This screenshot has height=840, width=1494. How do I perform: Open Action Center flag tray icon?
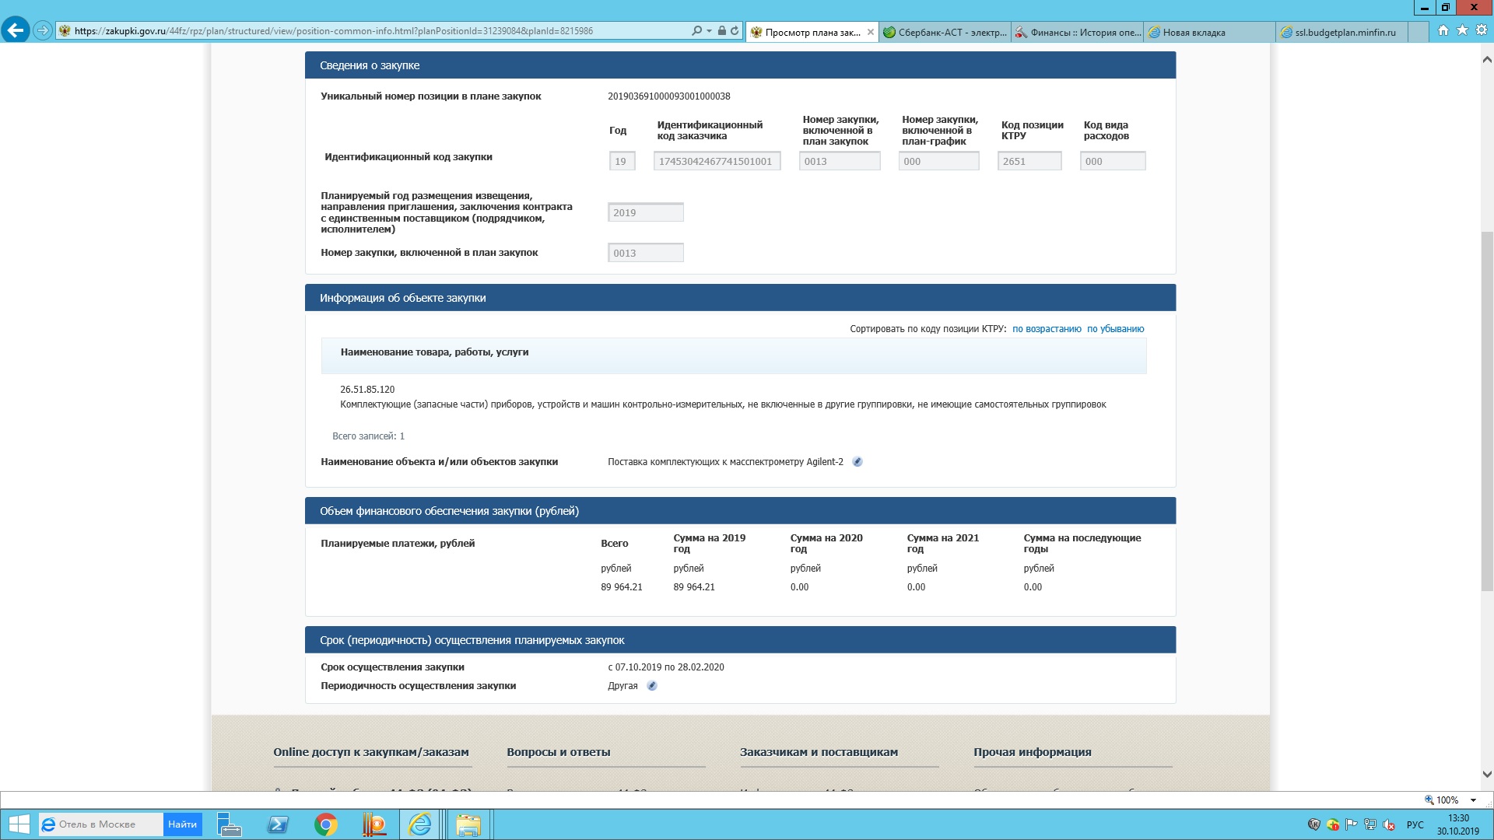coord(1352,824)
